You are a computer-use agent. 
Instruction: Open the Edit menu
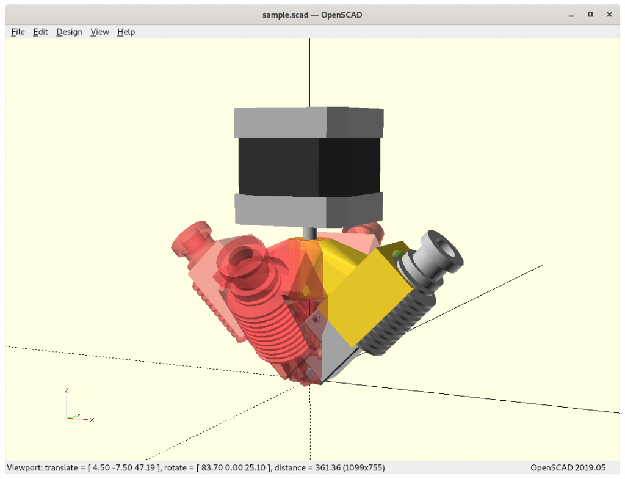click(40, 32)
